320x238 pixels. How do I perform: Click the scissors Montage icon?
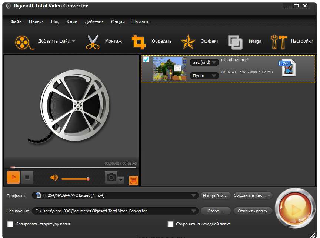tap(93, 42)
